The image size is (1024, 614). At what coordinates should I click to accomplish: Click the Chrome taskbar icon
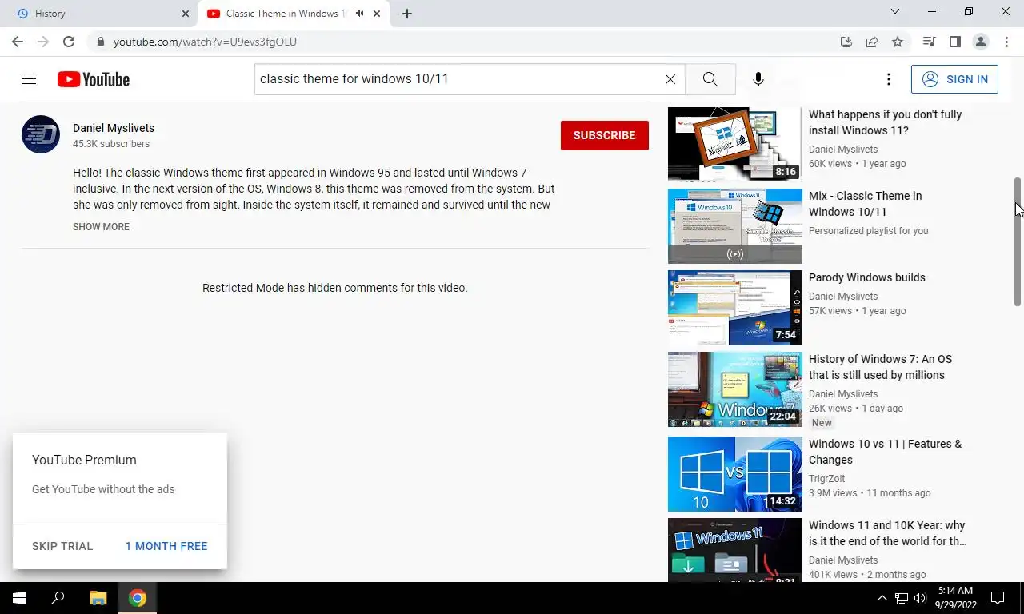(x=138, y=598)
